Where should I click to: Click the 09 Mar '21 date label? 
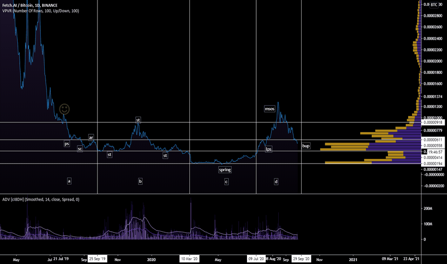click(390, 259)
